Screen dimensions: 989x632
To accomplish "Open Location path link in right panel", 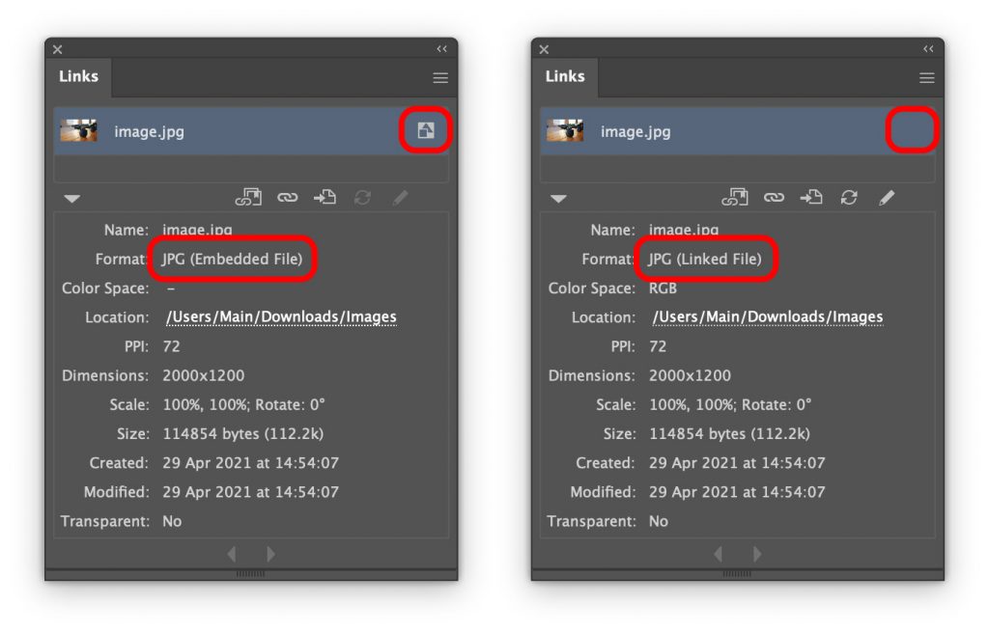I will [767, 316].
